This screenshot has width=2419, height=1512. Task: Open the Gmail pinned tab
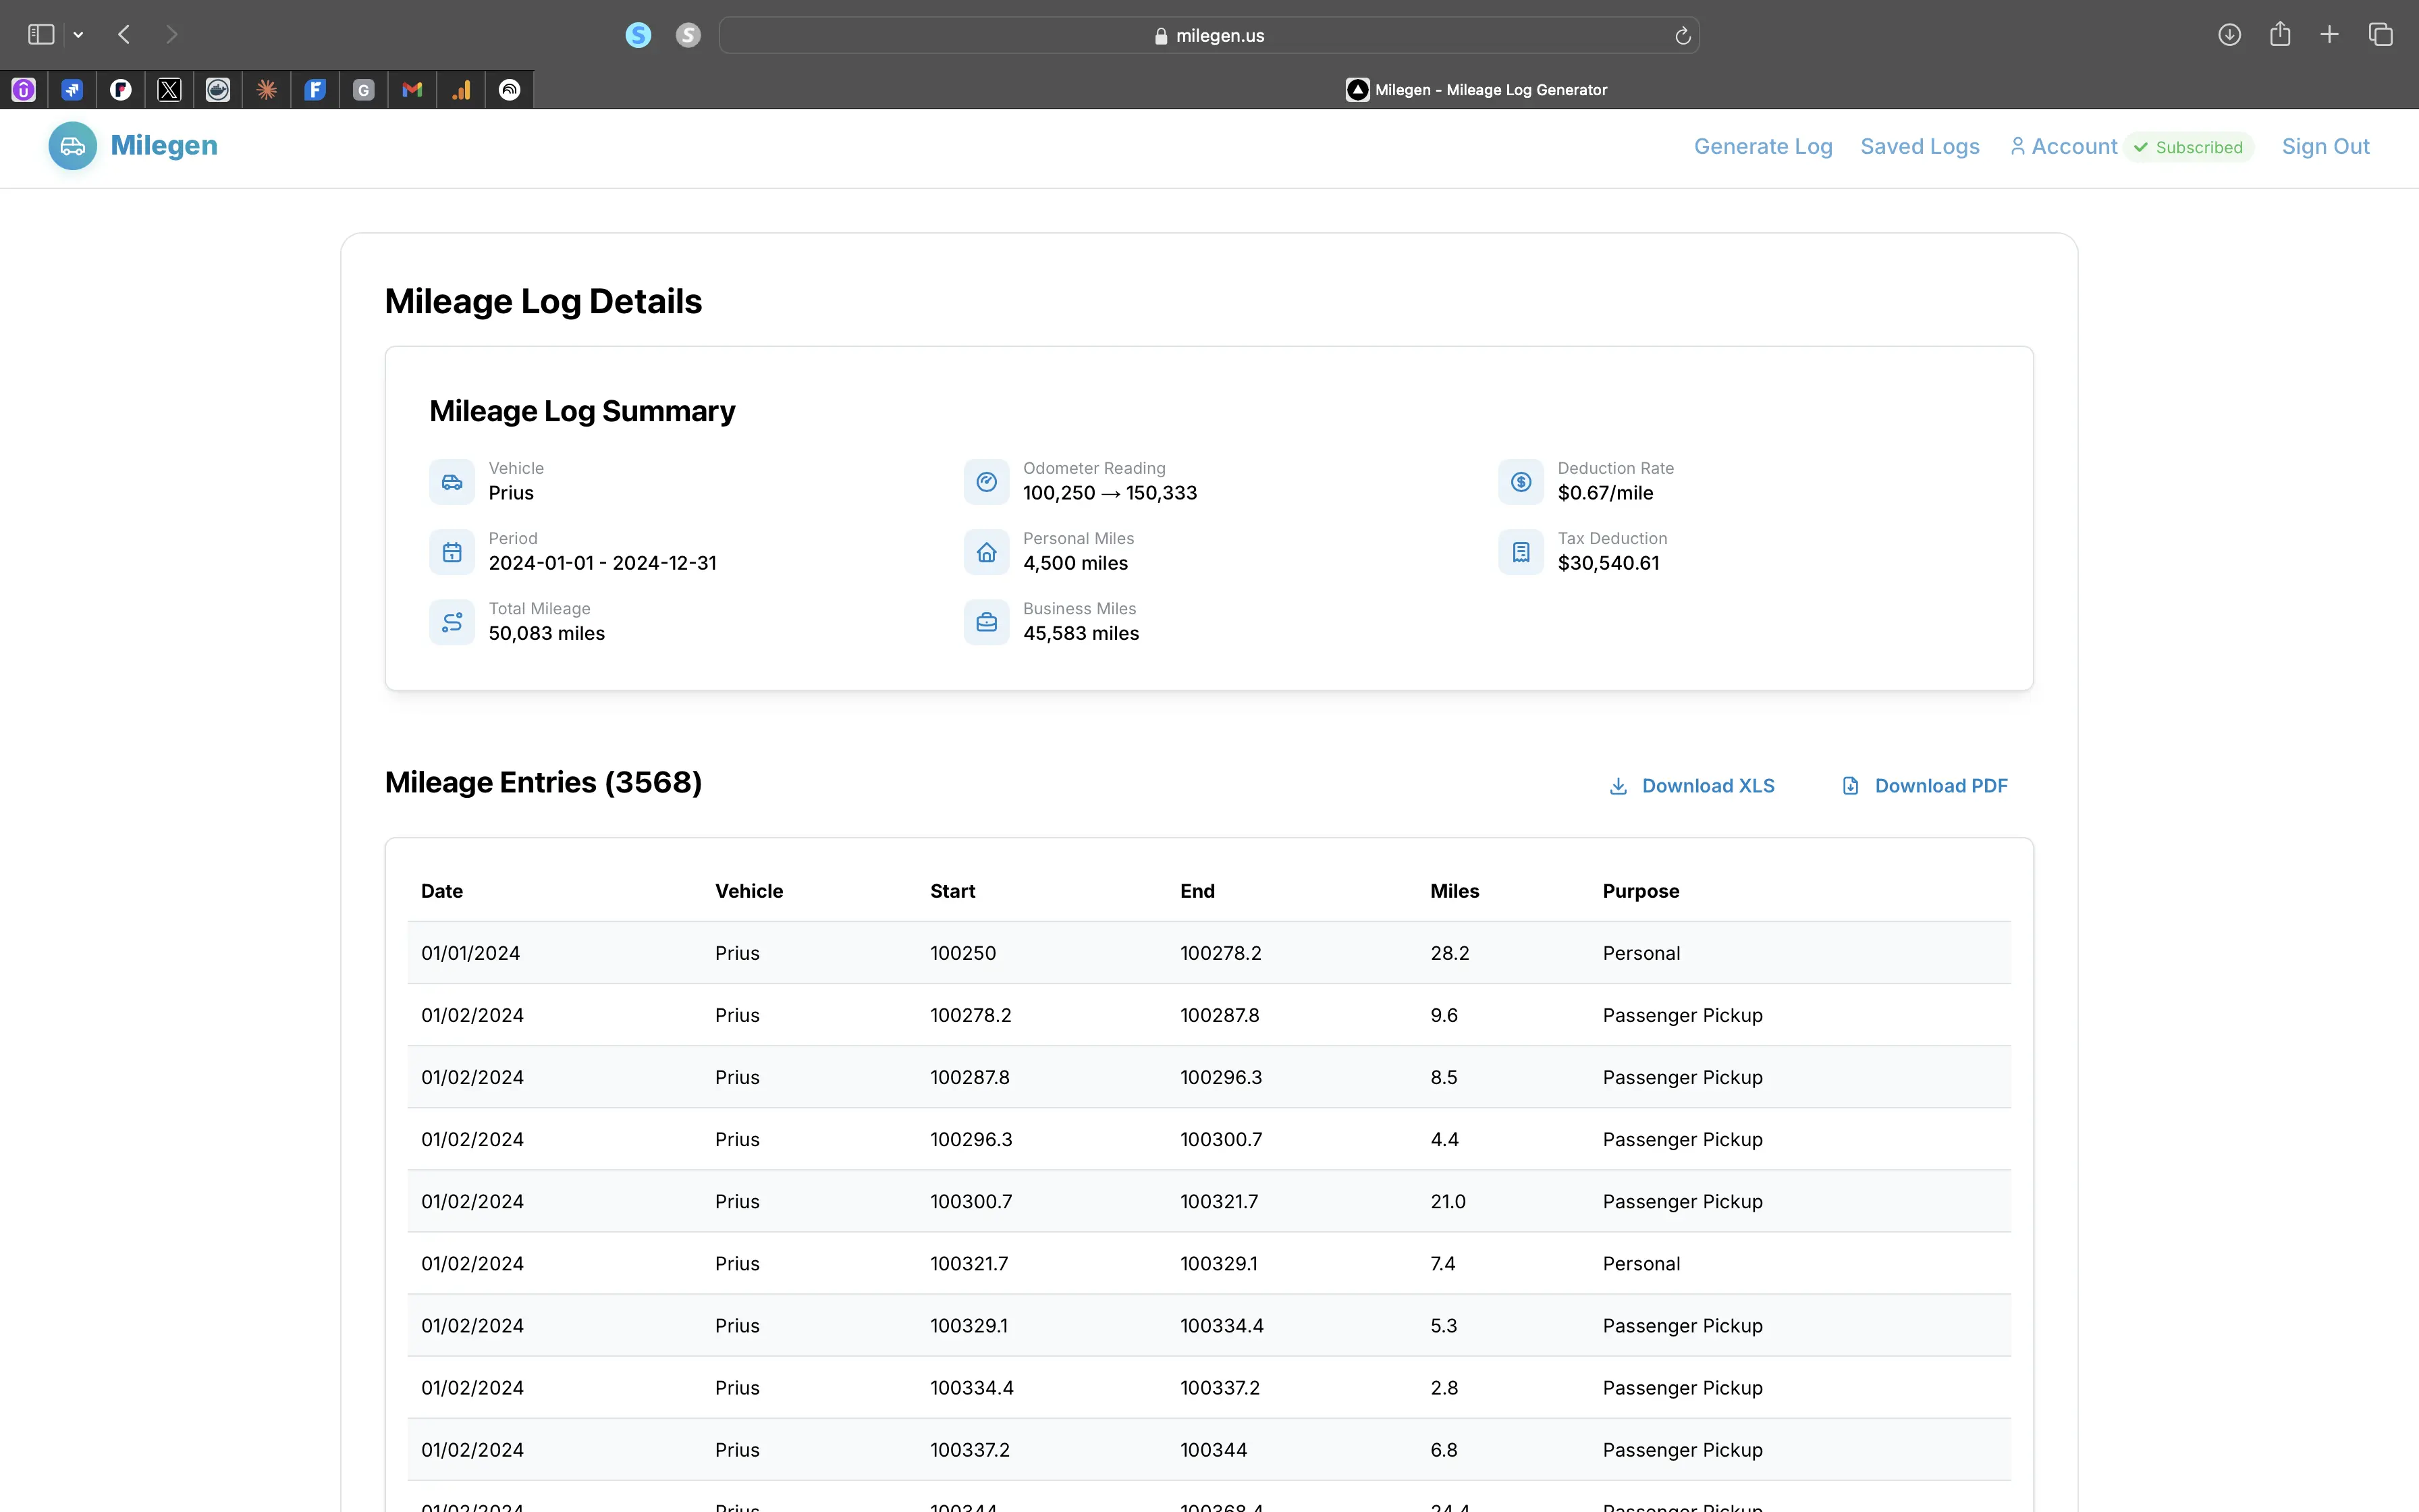click(x=412, y=90)
